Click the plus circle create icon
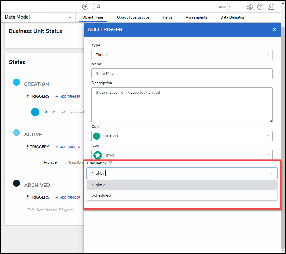286x254 pixels. [85, 6]
